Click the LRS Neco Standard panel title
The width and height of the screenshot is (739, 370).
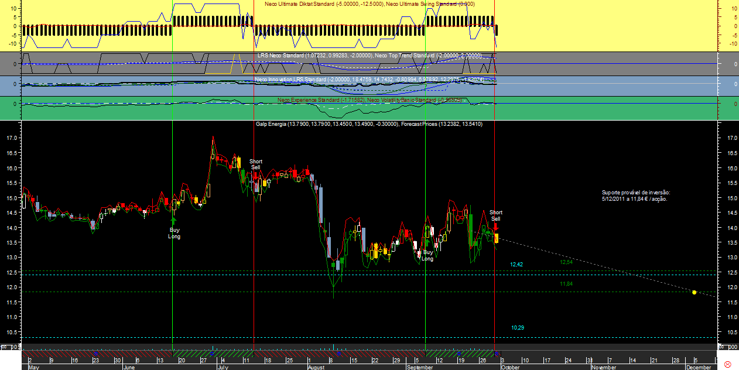click(369, 56)
